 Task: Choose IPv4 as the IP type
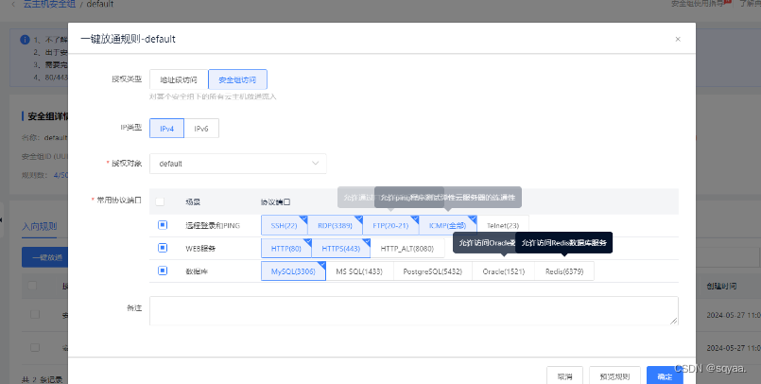point(166,128)
